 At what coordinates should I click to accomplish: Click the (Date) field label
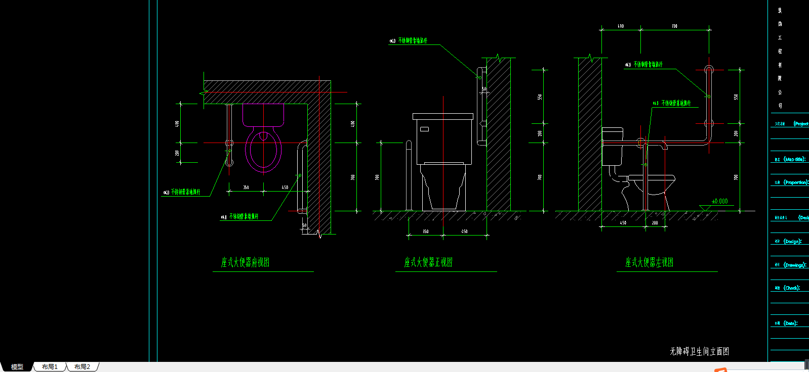[790, 323]
